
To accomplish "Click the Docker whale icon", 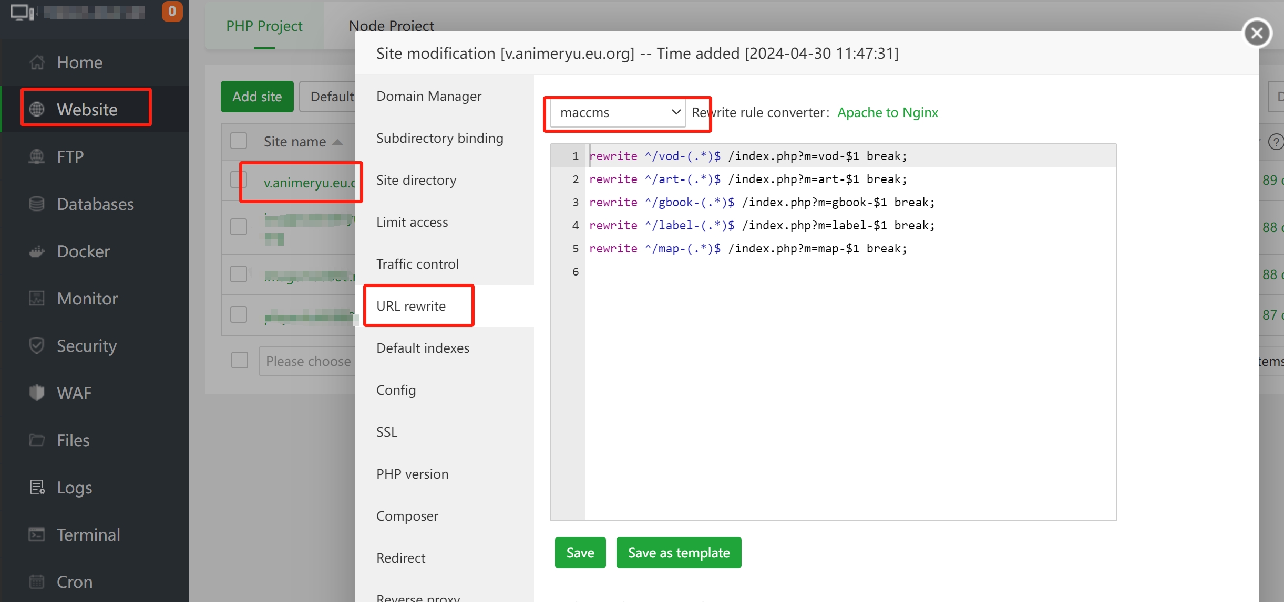I will (x=37, y=251).
